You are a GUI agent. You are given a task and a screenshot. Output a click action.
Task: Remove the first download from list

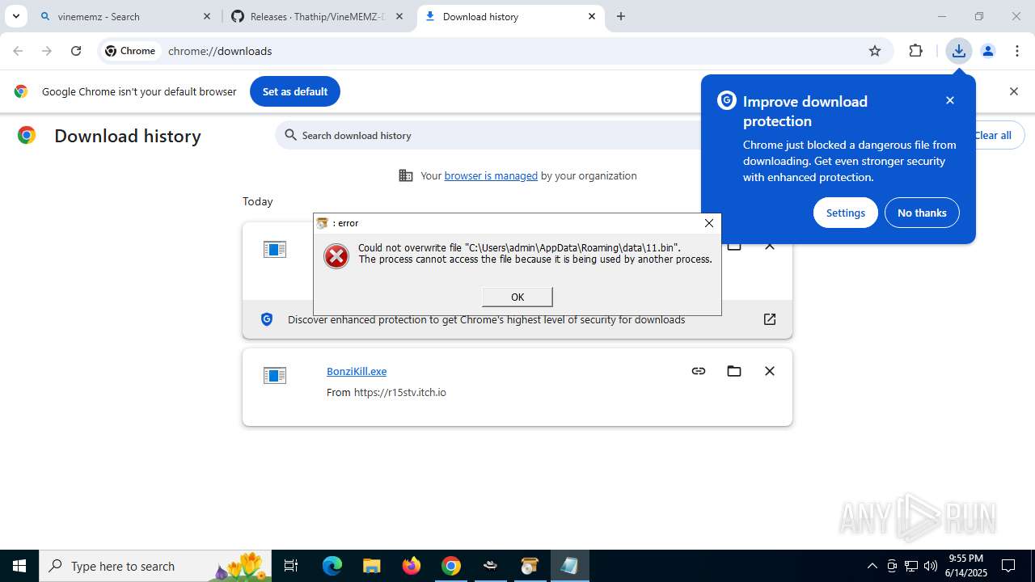770,245
